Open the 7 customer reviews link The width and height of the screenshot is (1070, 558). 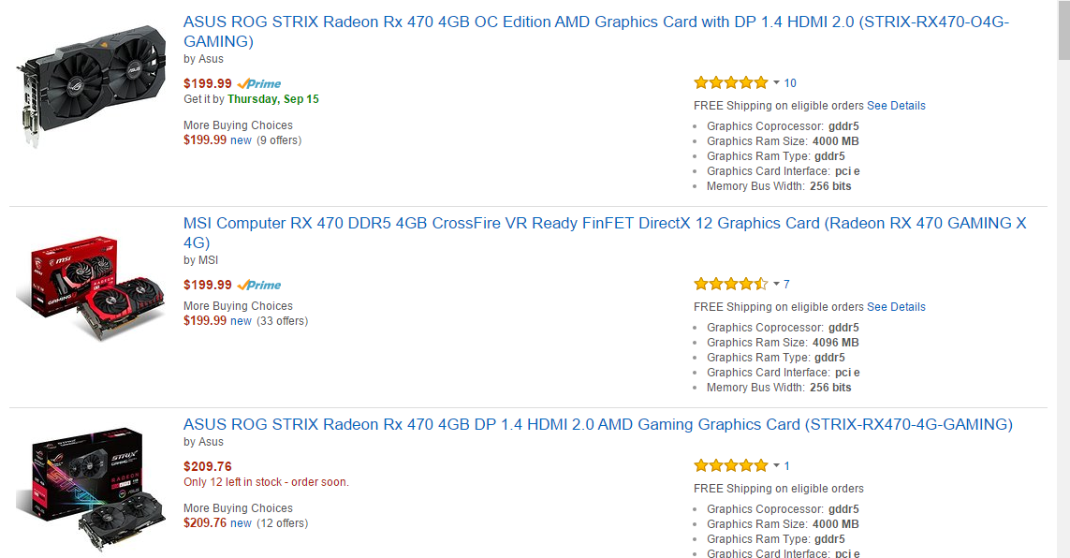point(786,285)
